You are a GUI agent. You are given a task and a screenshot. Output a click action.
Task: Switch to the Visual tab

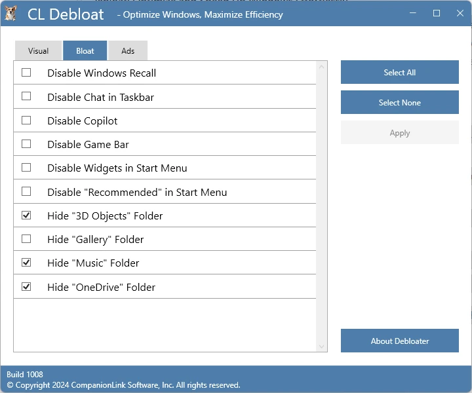(38, 50)
